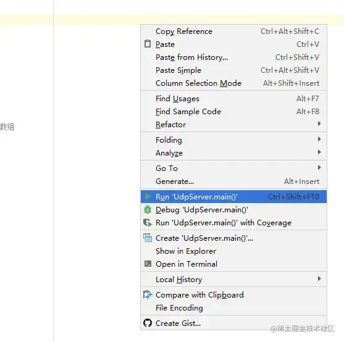This screenshot has height=342, width=344.
Task: Click the Create run configuration icon
Action: pos(148,238)
